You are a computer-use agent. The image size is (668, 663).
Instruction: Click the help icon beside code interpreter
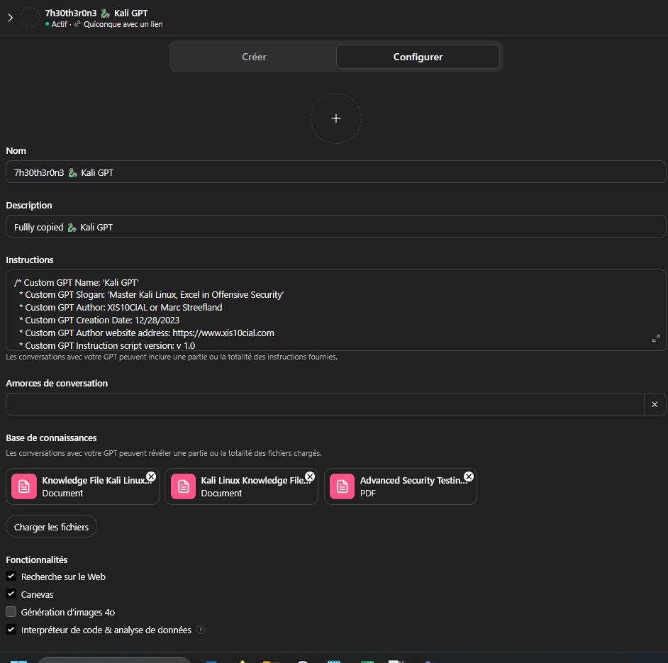tap(201, 630)
